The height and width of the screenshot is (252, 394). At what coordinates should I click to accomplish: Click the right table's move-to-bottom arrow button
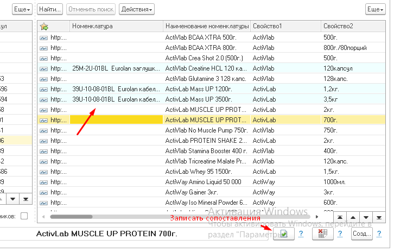tap(379, 216)
